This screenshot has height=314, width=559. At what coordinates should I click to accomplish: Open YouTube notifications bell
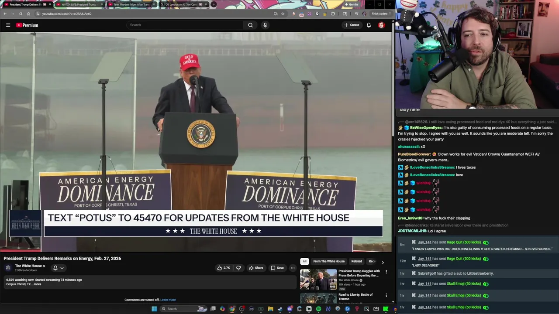point(369,25)
